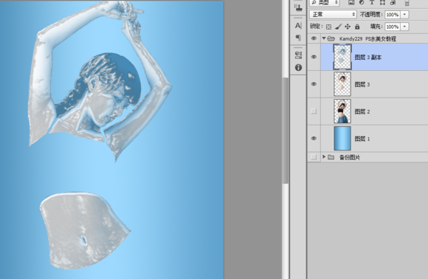Toggle lock image pixels brush icon
Screen dimensions: 428x279
pos(338,27)
